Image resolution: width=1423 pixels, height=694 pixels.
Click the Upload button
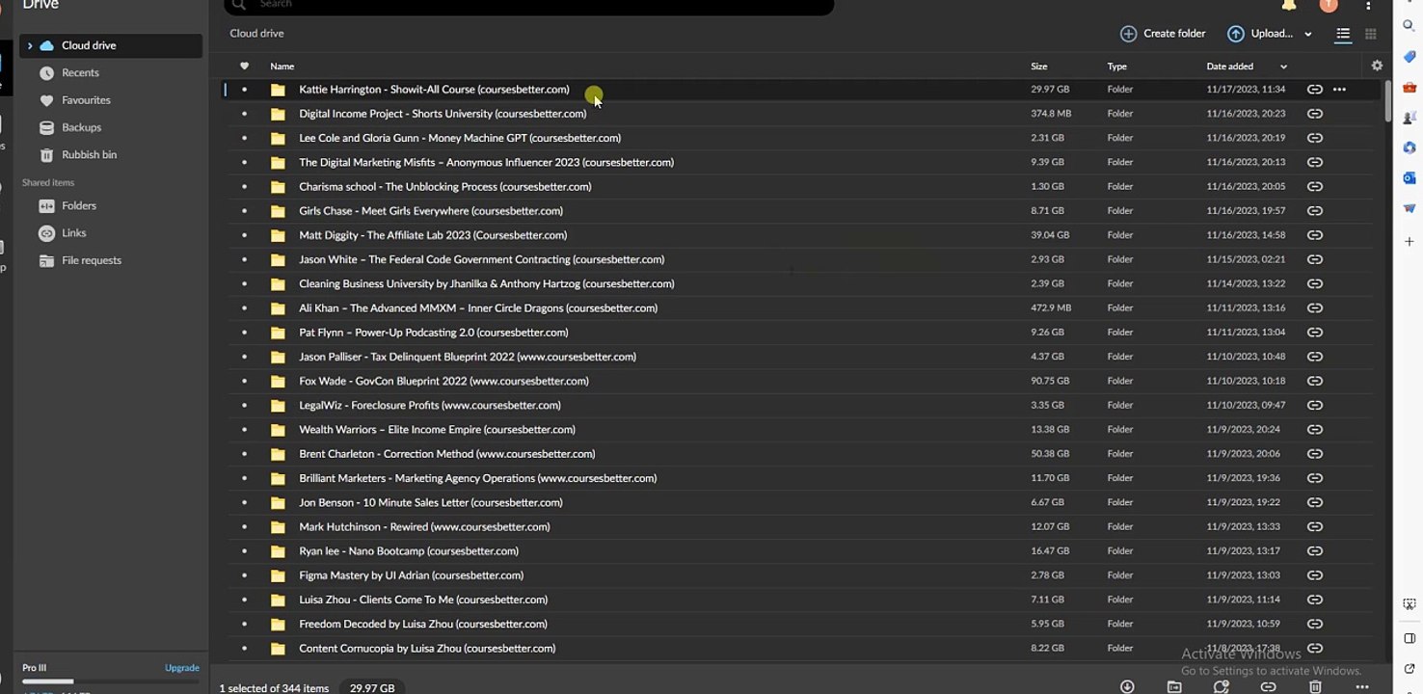click(x=1260, y=34)
